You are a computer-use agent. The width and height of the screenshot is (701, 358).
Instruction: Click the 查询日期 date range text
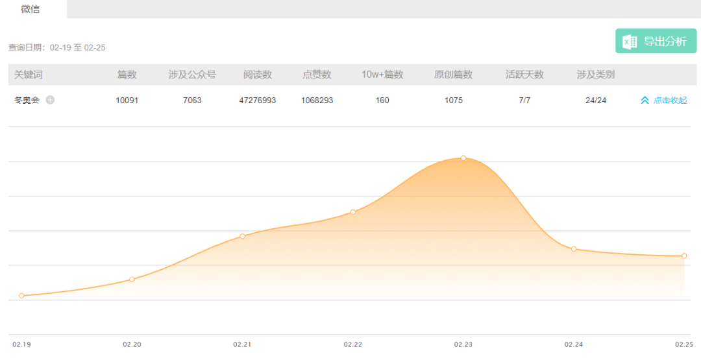click(57, 47)
